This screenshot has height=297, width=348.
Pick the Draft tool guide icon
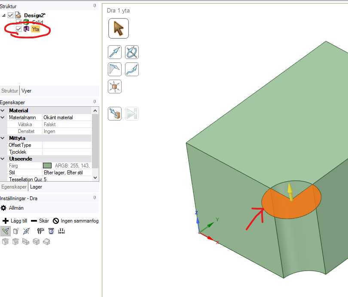click(115, 69)
